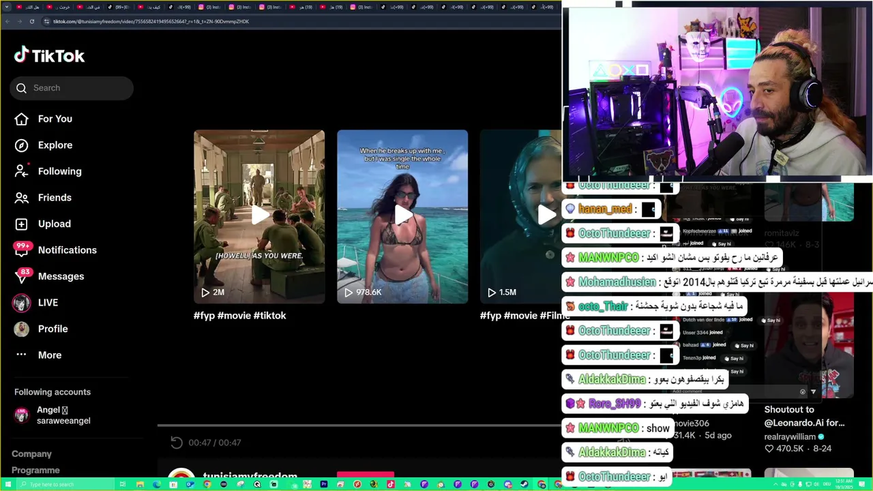
Task: Click the #fyp #movie #tiktok caption
Action: point(239,316)
